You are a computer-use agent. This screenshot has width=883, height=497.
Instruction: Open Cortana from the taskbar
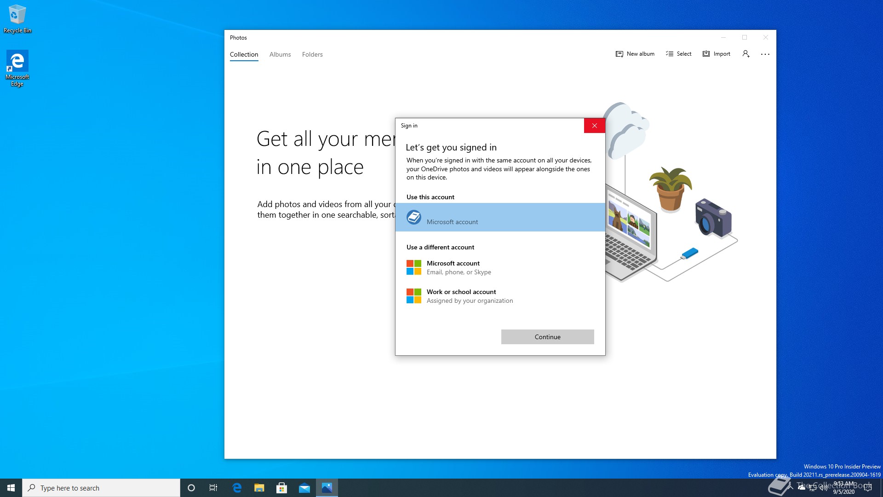click(x=191, y=488)
